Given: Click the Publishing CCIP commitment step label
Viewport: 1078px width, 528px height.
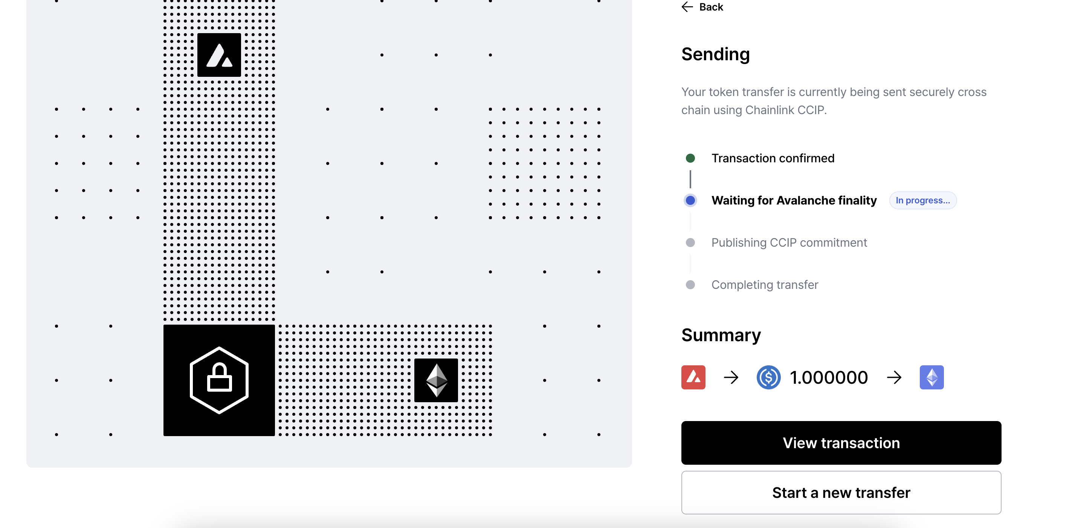Looking at the screenshot, I should 789,243.
